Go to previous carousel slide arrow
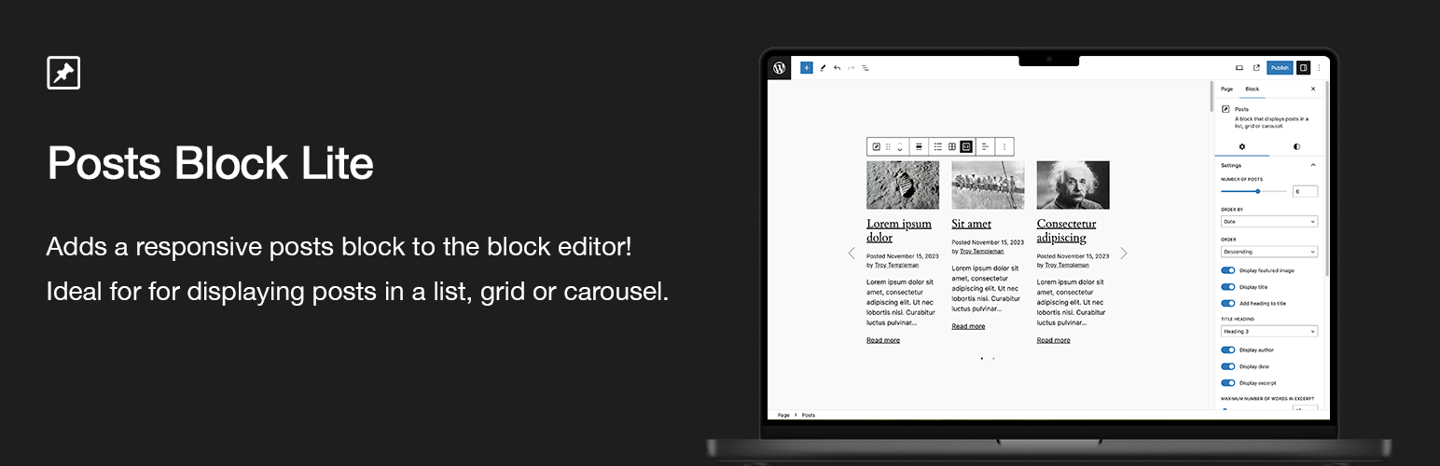 coord(852,253)
